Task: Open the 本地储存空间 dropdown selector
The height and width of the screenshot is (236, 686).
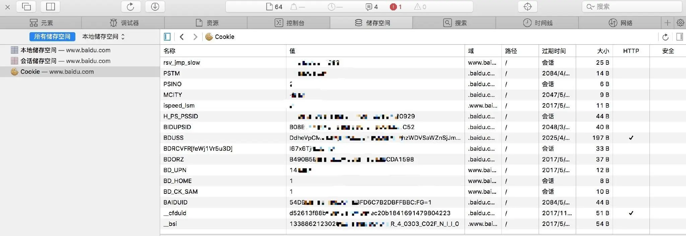Action: pyautogui.click(x=104, y=37)
